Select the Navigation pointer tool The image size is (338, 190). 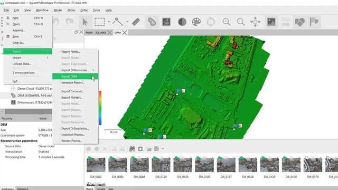tap(85, 22)
